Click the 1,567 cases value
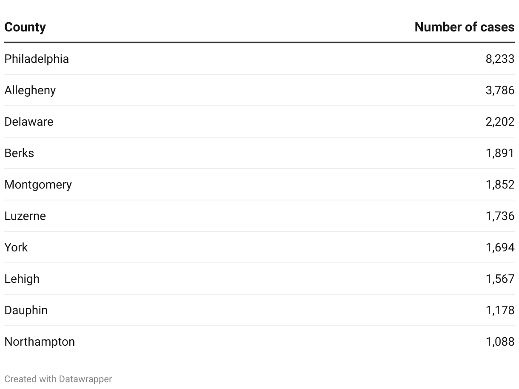The height and width of the screenshot is (389, 519). [x=500, y=279]
